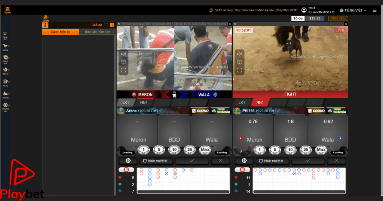
Task: Select NN1 tab under the left video
Action: point(144,102)
